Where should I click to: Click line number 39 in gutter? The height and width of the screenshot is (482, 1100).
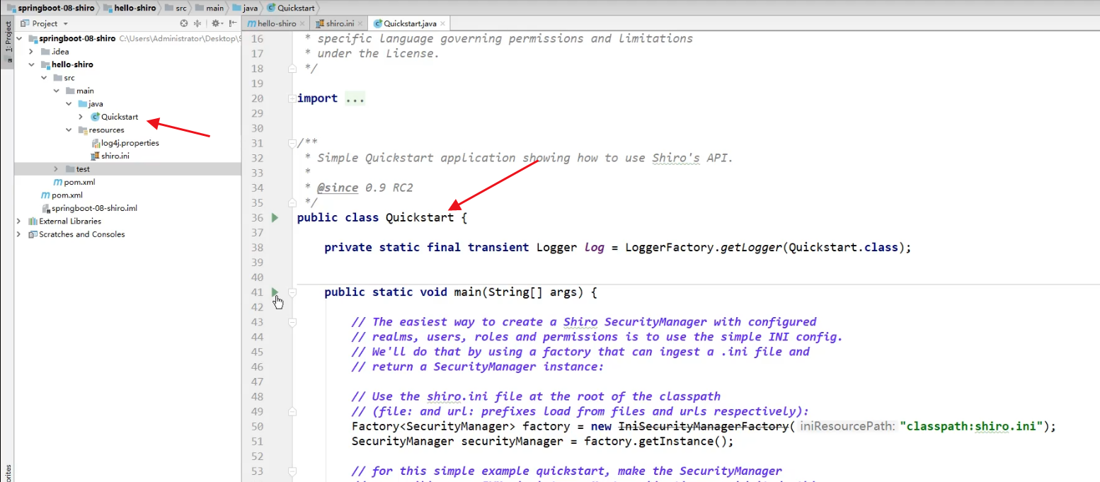click(x=257, y=262)
